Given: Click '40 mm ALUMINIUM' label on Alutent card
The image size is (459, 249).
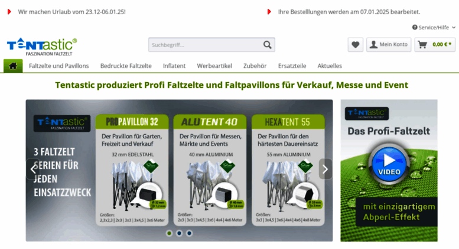Looking at the screenshot, I should point(211,155).
